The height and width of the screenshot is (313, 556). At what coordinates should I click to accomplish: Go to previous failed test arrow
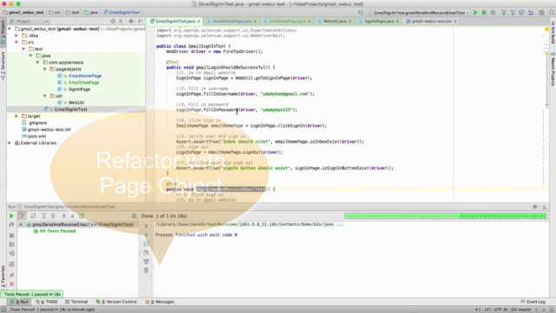point(63,216)
